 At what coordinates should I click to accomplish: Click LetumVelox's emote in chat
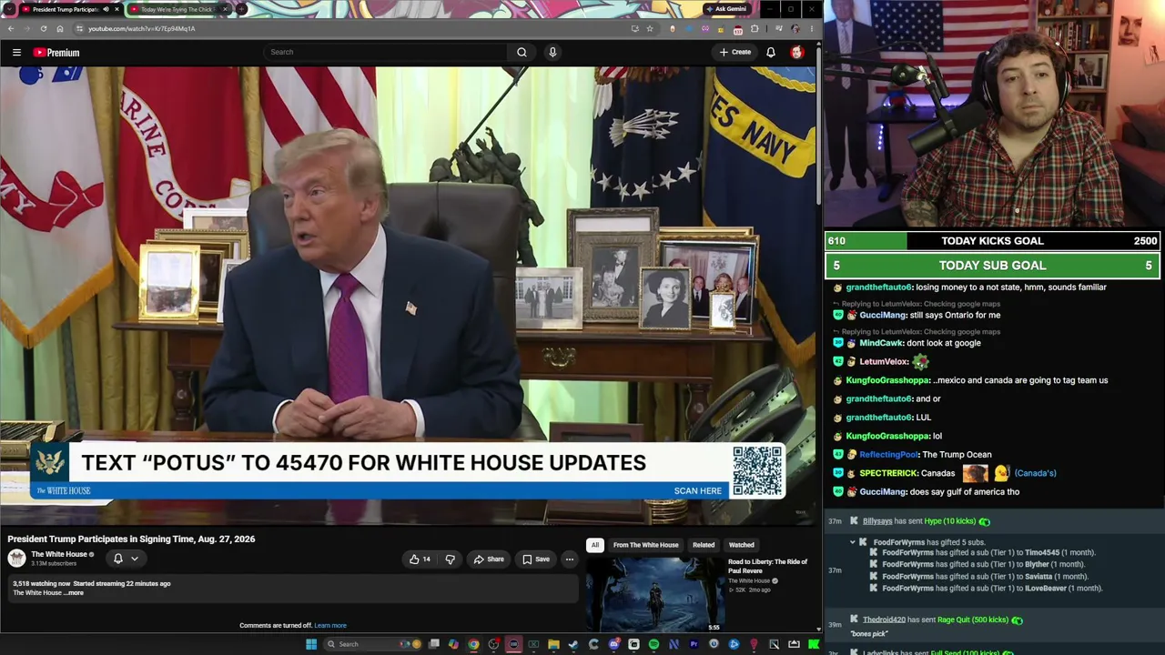920,361
